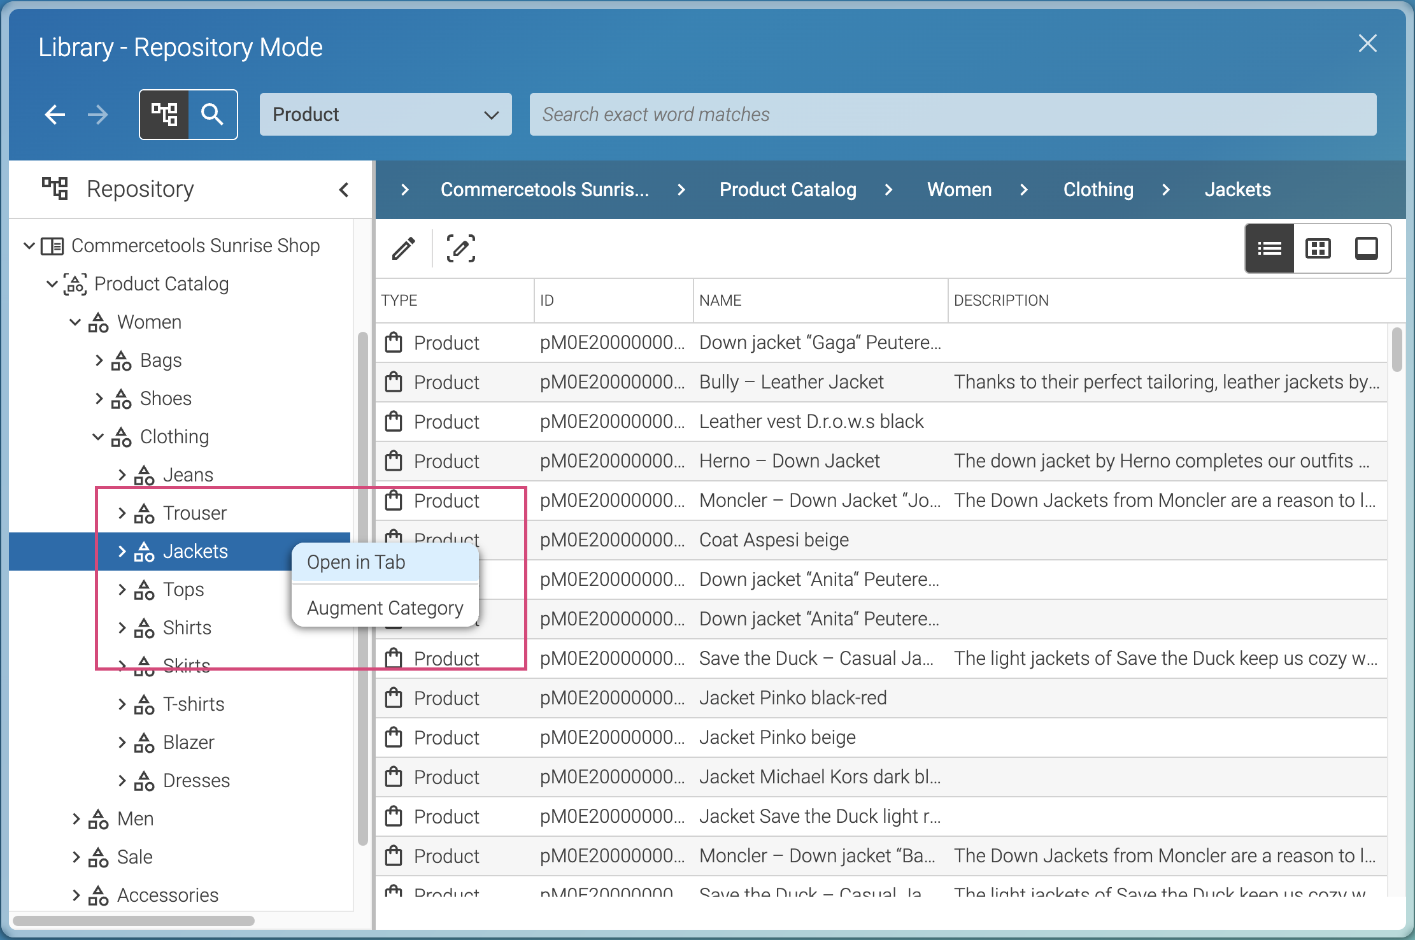The height and width of the screenshot is (940, 1415).
Task: Collapse the Clothing category
Action: pos(98,437)
